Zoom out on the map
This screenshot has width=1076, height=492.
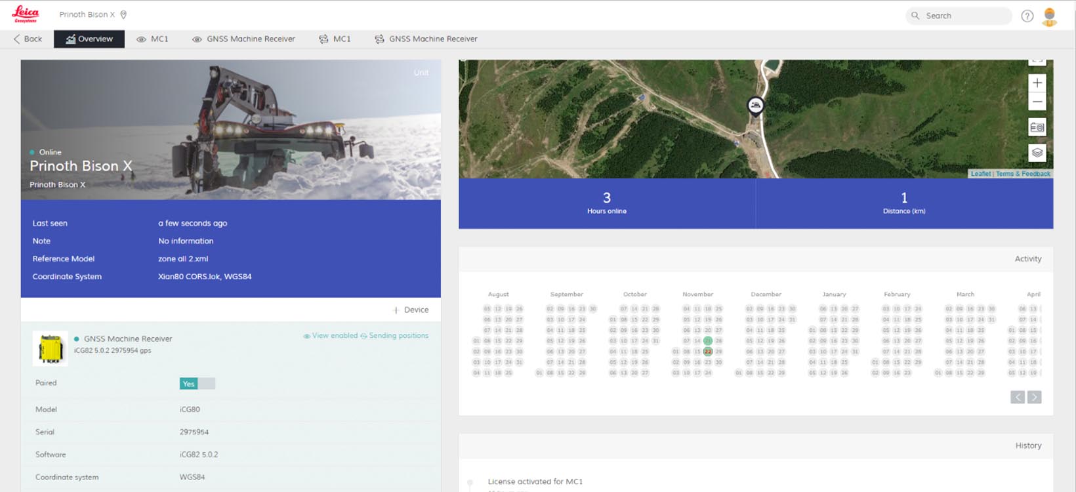click(1037, 102)
